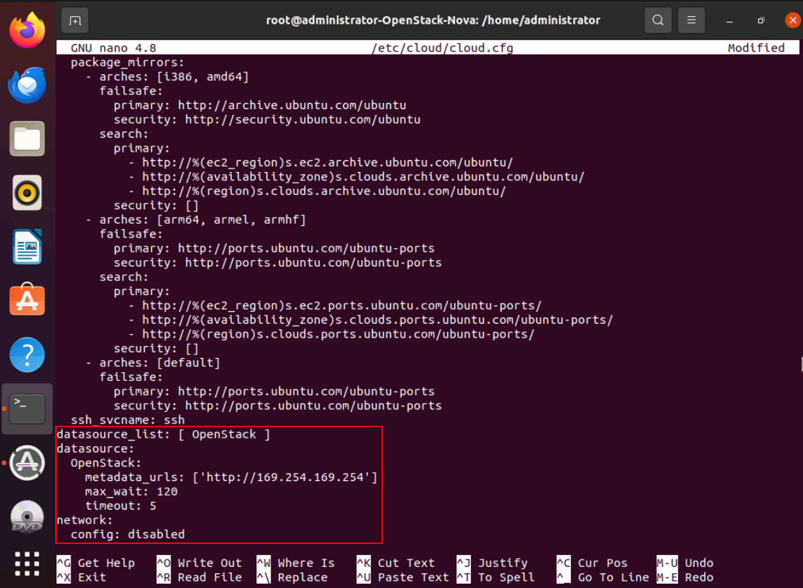Open LibreOffice Writer from the dock
Image resolution: width=803 pixels, height=588 pixels.
click(x=27, y=247)
